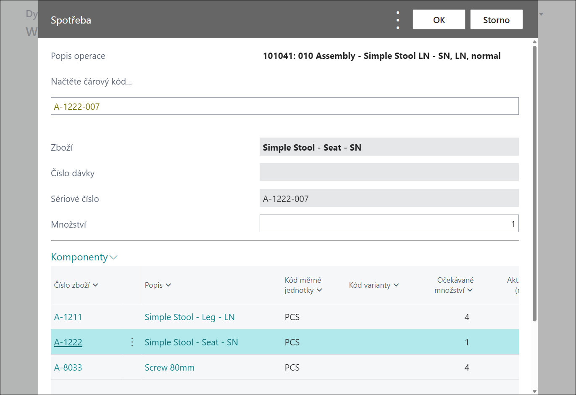Collapse the Komponenty section
Screen dimensions: 576x395
[x=84, y=257]
